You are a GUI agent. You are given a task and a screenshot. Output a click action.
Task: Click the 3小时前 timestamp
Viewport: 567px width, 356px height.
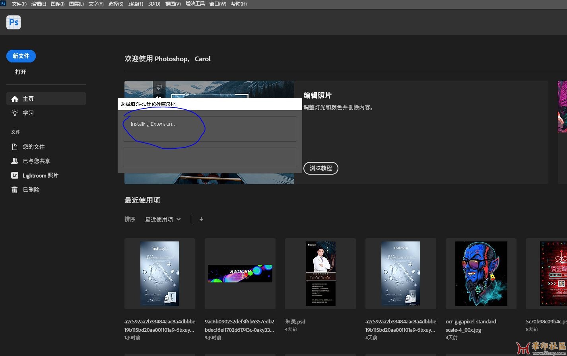213,338
